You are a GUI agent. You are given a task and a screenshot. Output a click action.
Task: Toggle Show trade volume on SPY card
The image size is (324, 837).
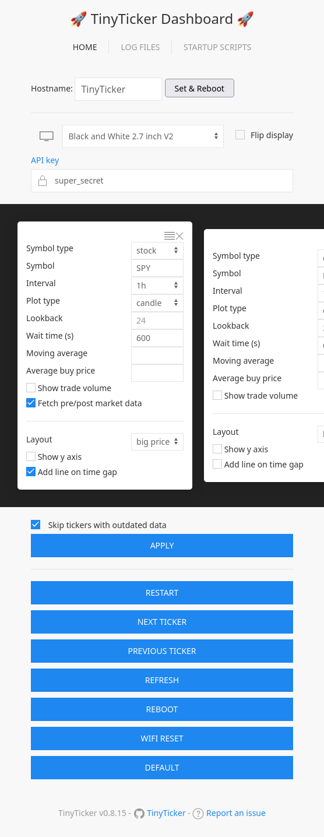click(x=31, y=388)
